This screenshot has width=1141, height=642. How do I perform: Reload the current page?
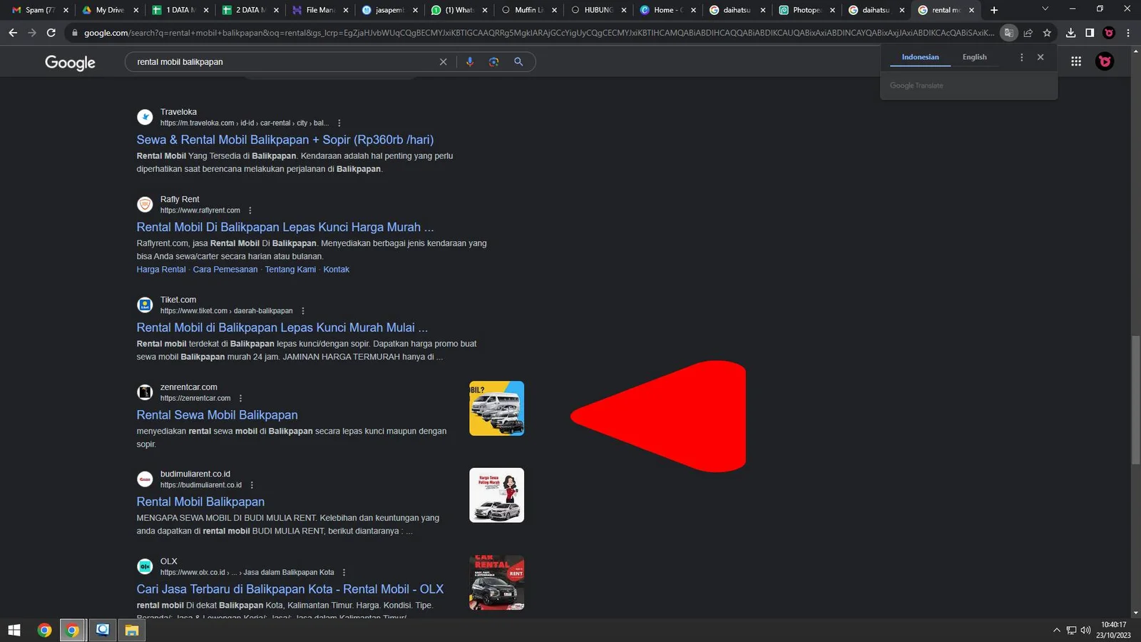tap(51, 33)
